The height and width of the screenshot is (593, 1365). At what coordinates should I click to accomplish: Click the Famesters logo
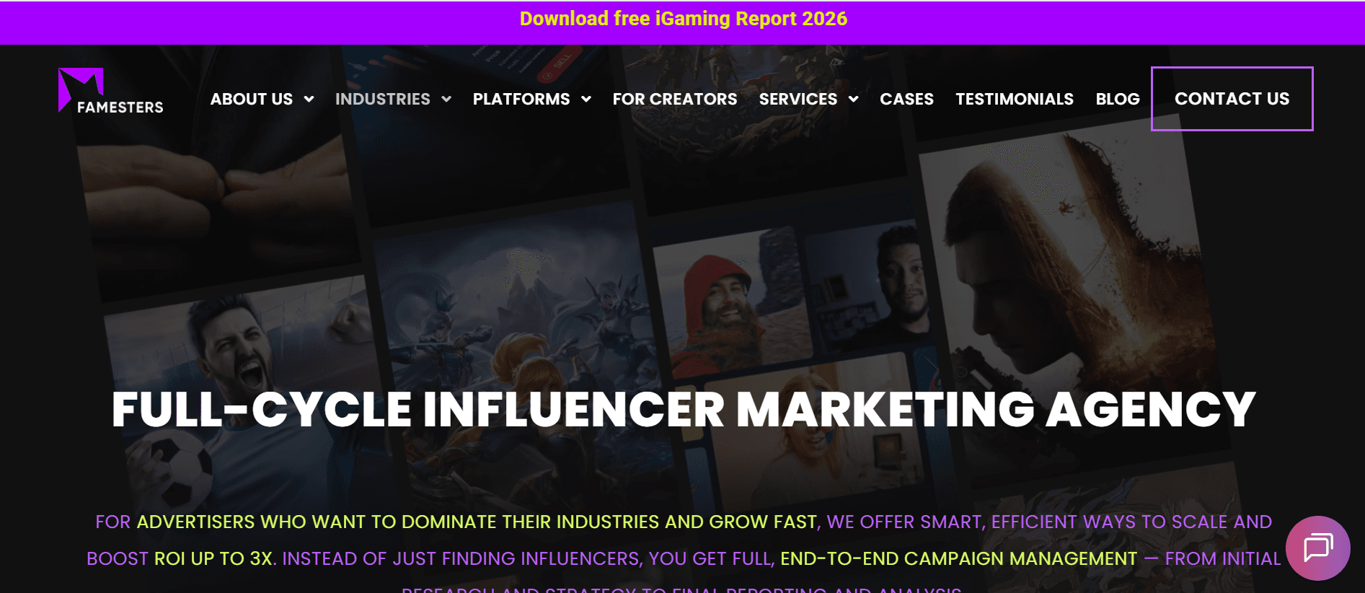[111, 92]
